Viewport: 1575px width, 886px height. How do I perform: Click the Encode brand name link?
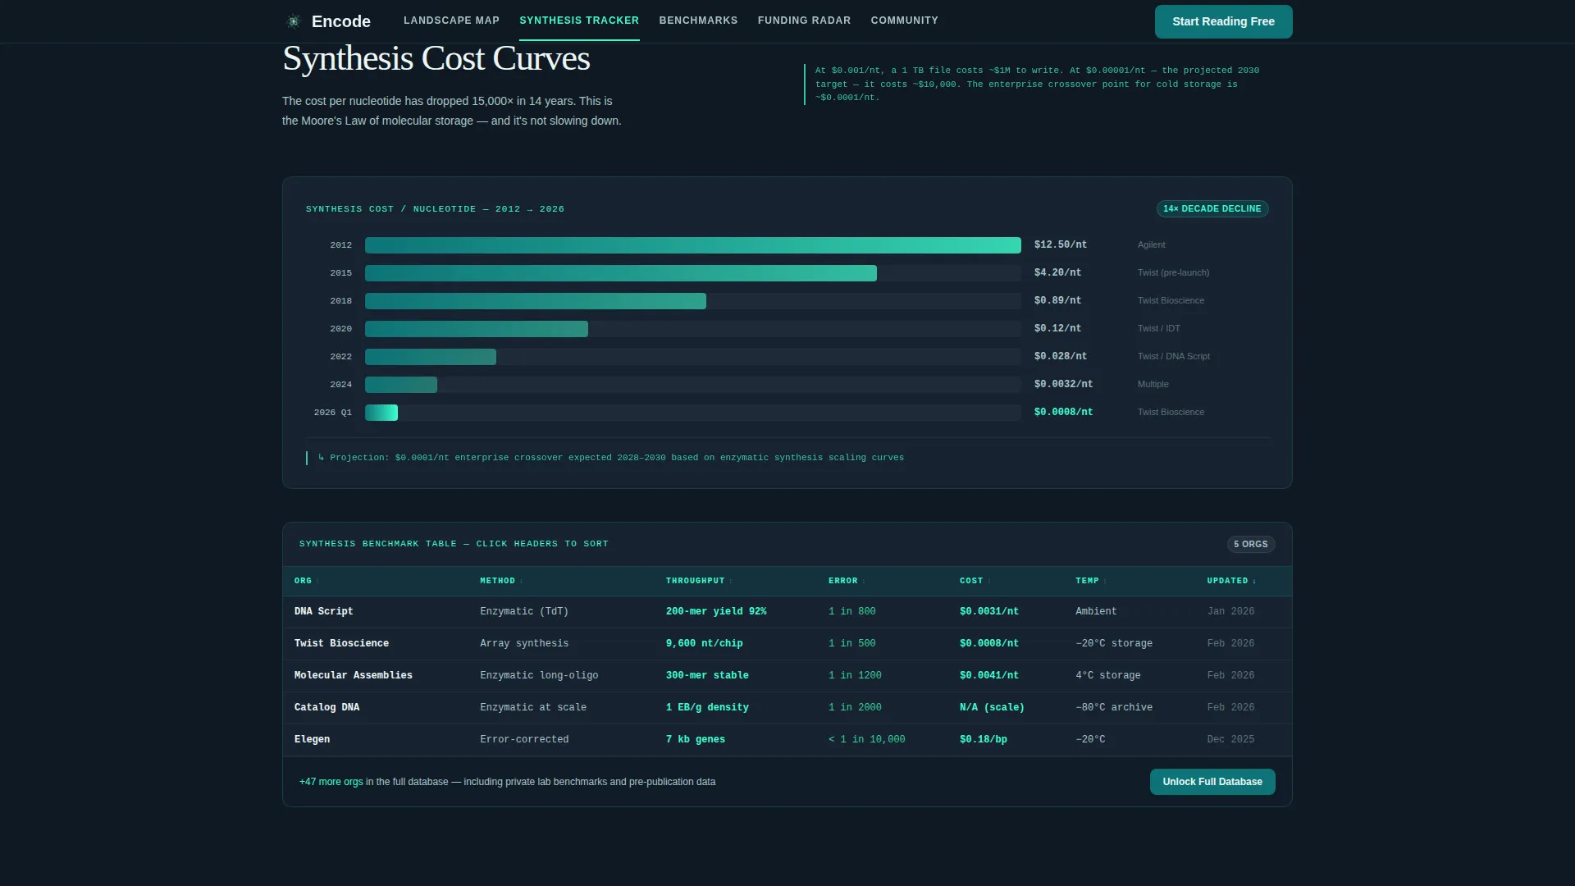341,21
